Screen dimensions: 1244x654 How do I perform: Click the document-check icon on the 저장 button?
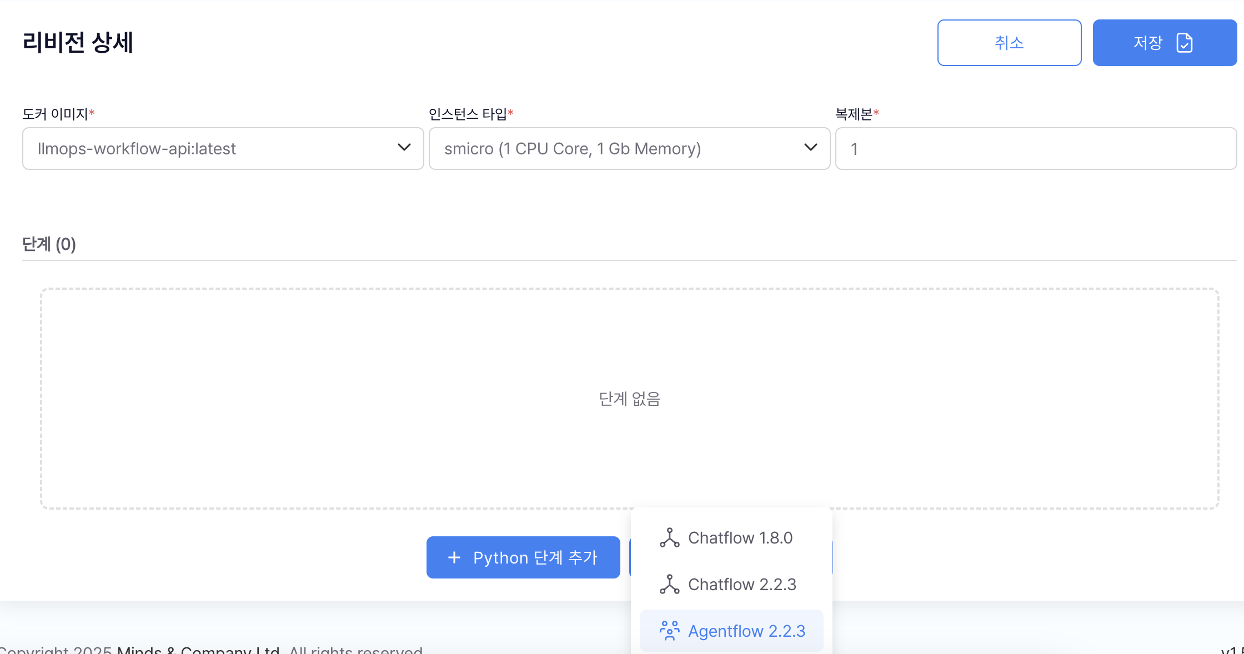[x=1184, y=43]
